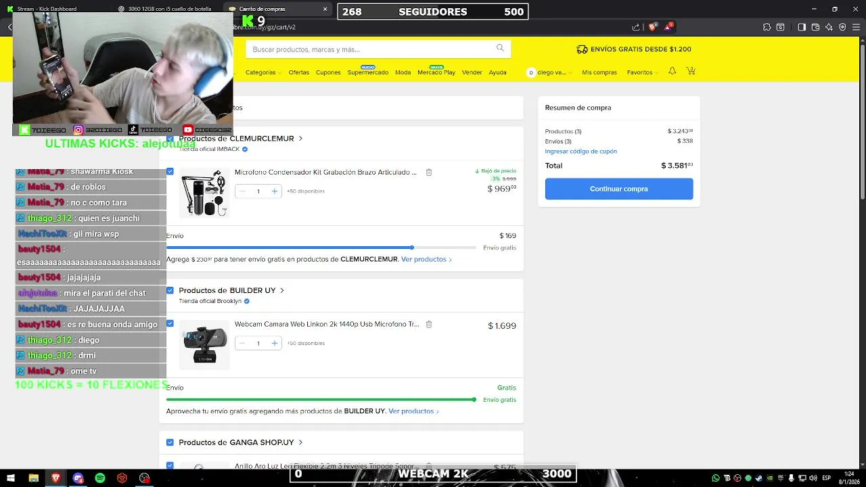Screen dimensions: 866x487
Task: Open Cupones in the navigation
Action: pyautogui.click(x=328, y=72)
